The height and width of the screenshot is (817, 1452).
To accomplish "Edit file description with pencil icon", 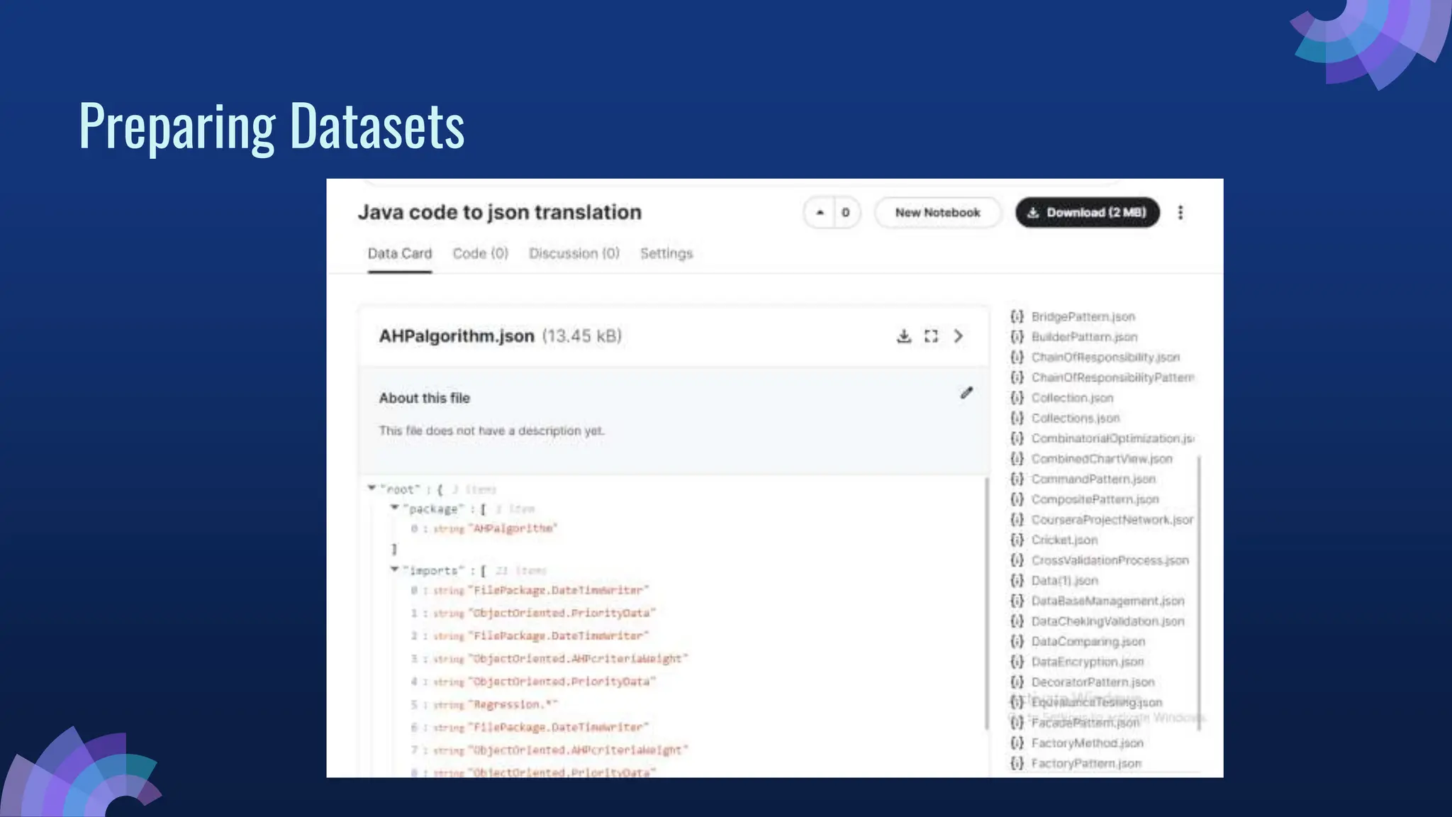I will click(x=966, y=393).
